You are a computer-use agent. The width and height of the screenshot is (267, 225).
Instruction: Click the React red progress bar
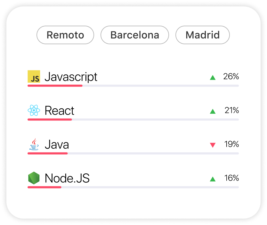pos(50,120)
